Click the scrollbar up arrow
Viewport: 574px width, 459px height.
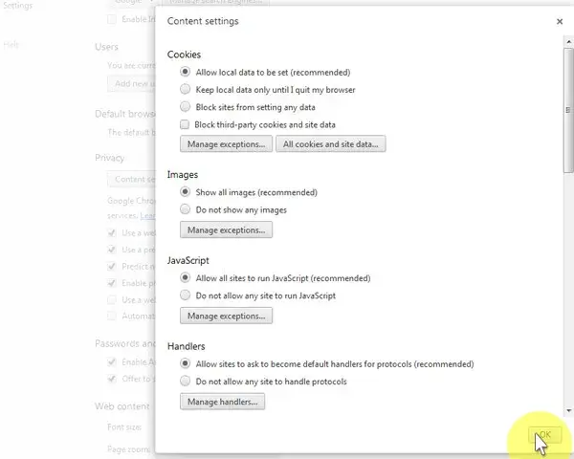568,42
